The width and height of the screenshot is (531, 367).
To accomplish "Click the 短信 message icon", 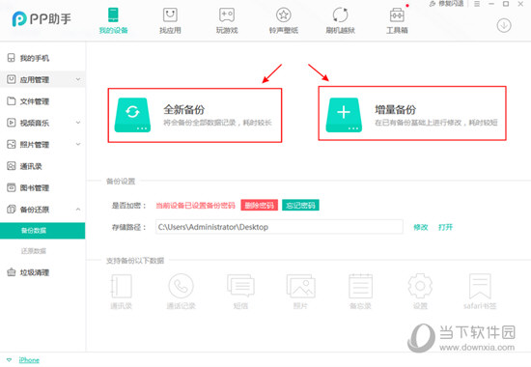I will (240, 286).
